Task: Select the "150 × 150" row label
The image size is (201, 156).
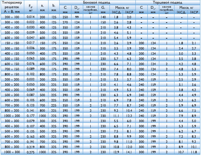Action: pos(12,43)
